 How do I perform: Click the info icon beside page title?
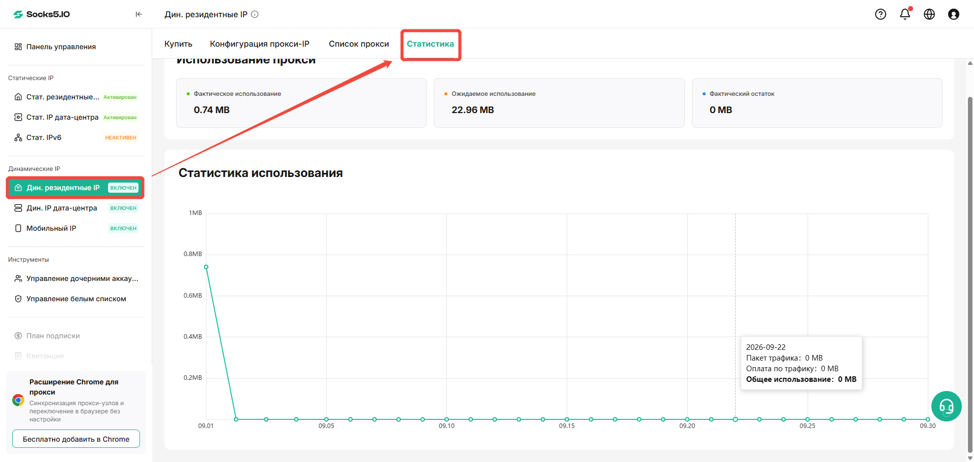(255, 14)
